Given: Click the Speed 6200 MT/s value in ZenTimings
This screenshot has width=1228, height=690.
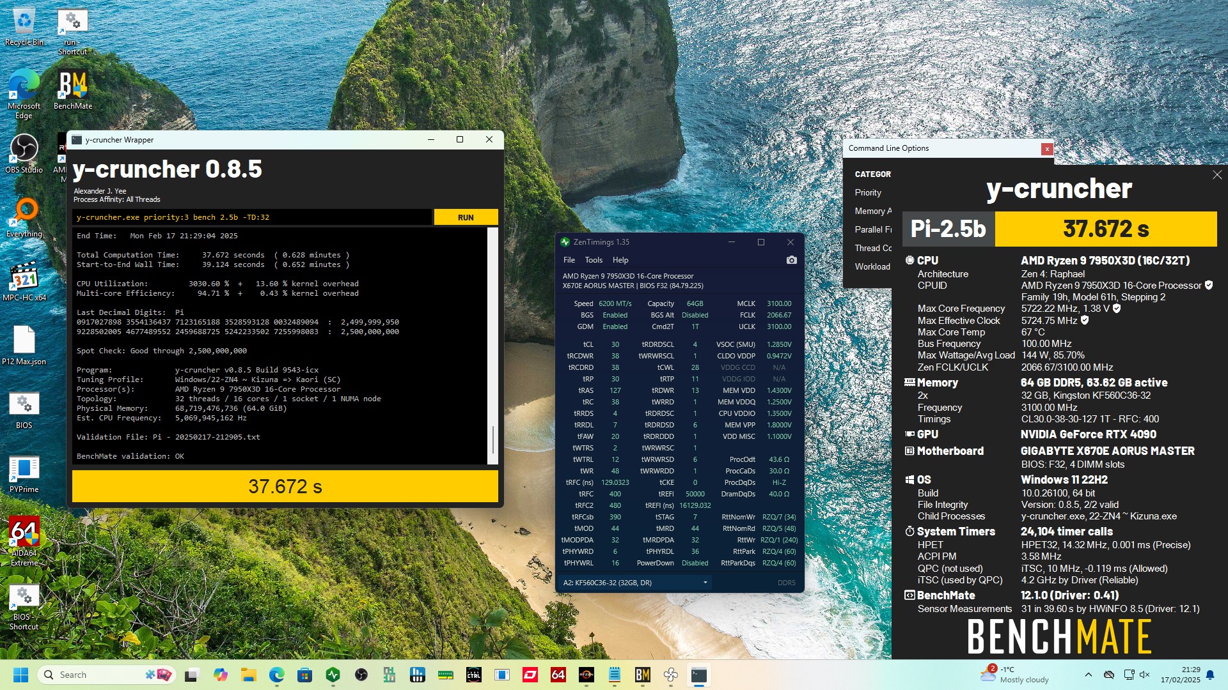Looking at the screenshot, I should coord(615,303).
